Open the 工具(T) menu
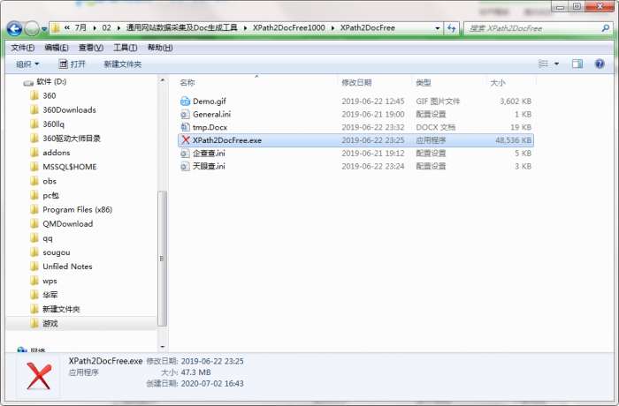Screen dimensions: 619x406 tap(126, 48)
